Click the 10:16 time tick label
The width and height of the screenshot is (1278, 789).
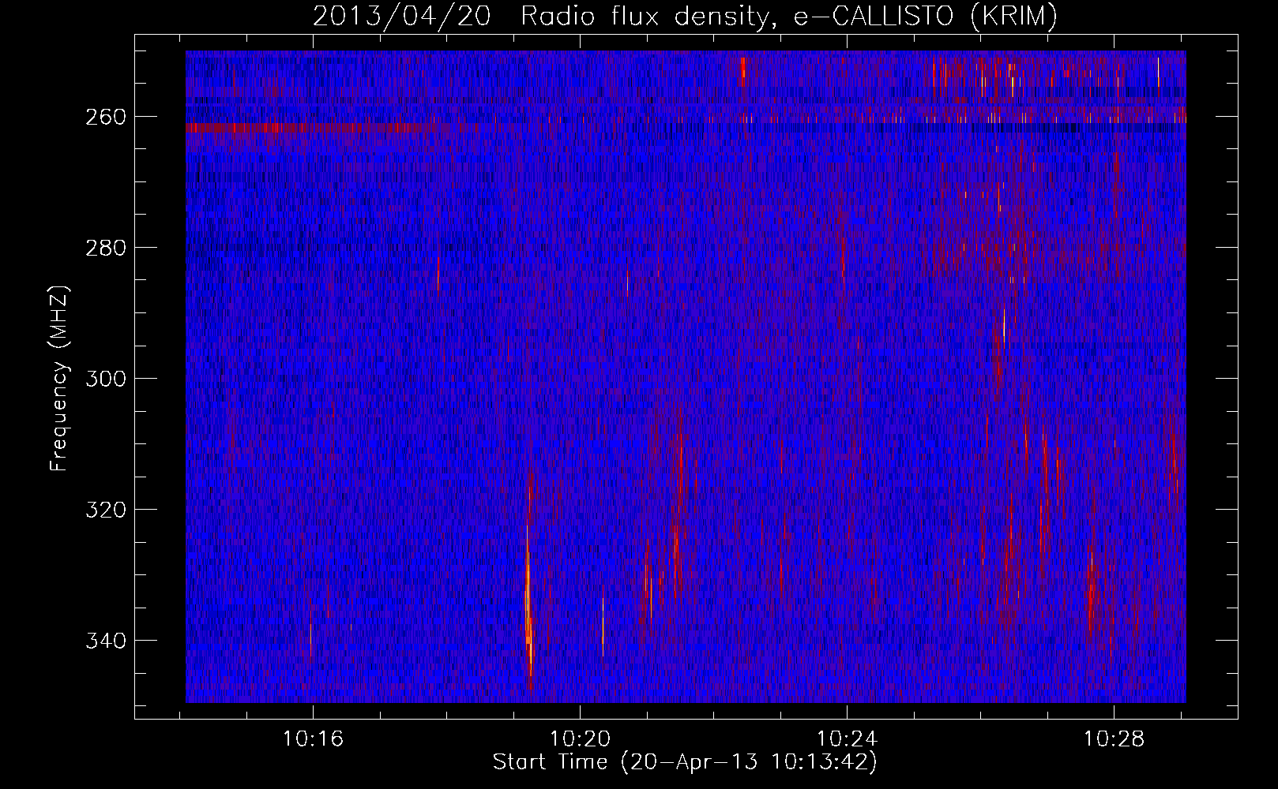(314, 739)
